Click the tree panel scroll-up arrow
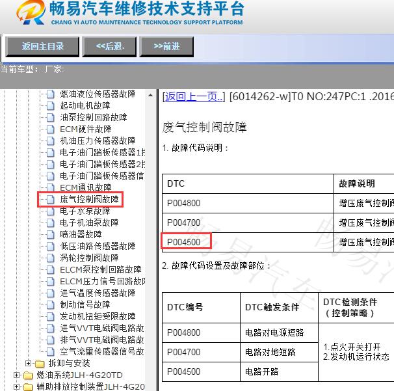The image size is (394, 391). (150, 95)
